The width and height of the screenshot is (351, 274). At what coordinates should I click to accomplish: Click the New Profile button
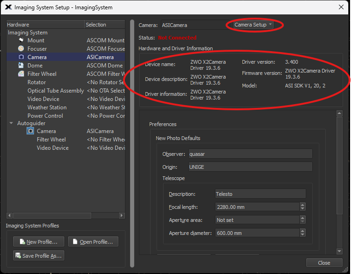tap(39, 242)
